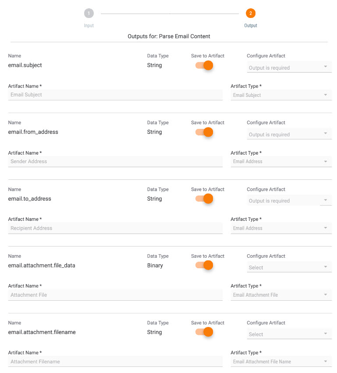Switch to the Input step label
The width and height of the screenshot is (337, 373).
[89, 25]
